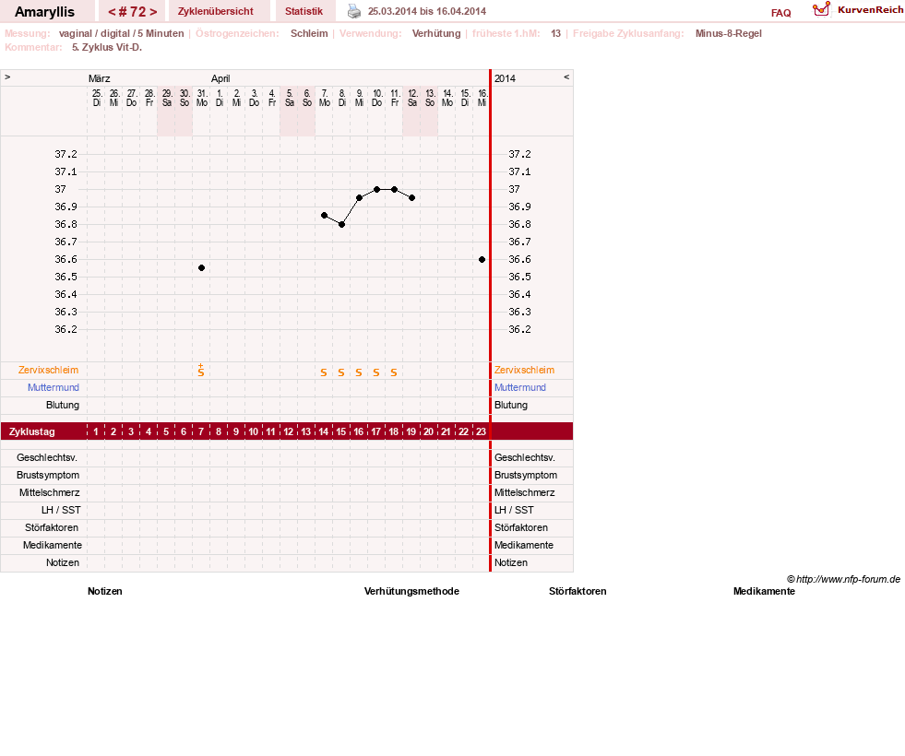Screen dimensions: 905x756
Task: Click the left Störfaktoren row label
Action: (x=52, y=527)
